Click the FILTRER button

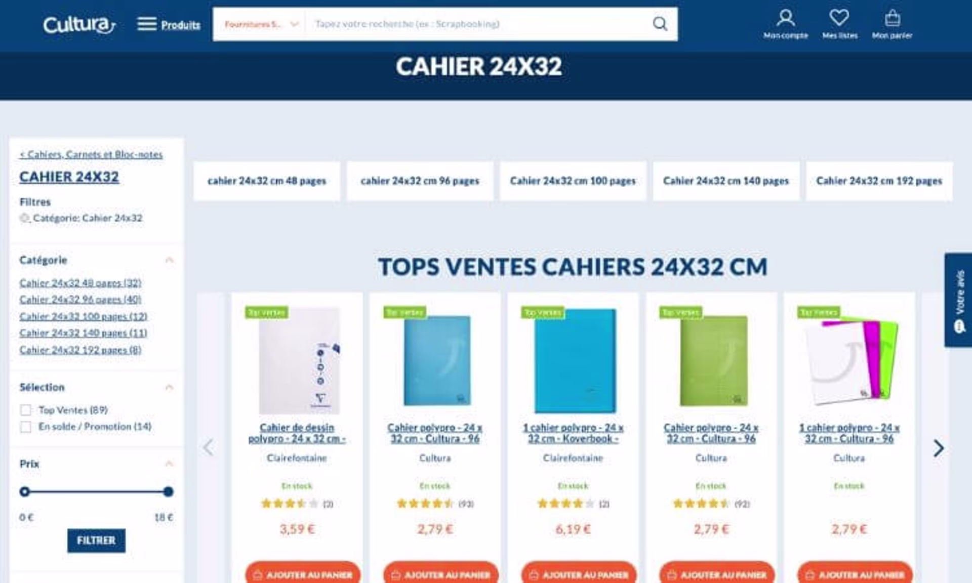tap(96, 540)
